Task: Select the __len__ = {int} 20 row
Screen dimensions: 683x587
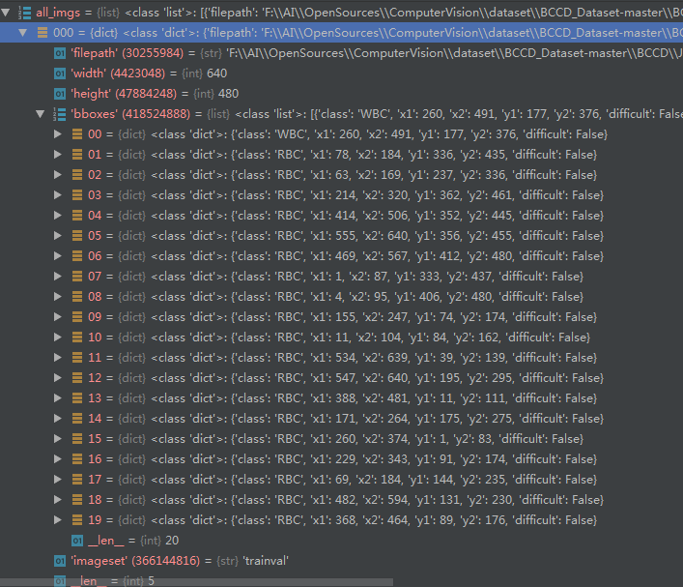Action: [x=342, y=541]
